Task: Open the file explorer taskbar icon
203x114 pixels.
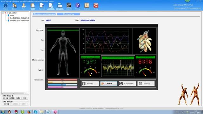Action: 42,112
